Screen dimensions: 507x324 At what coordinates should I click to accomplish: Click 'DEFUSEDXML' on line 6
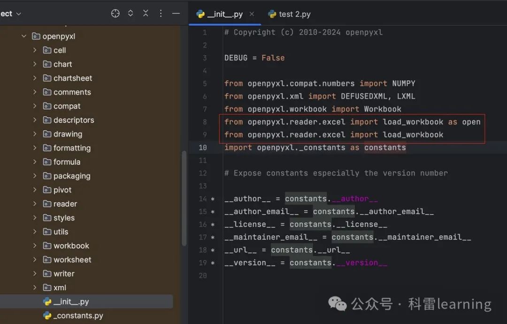364,96
